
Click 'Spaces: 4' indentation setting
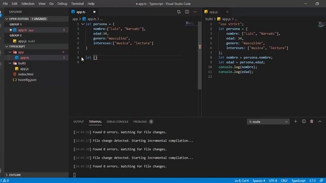point(259,181)
